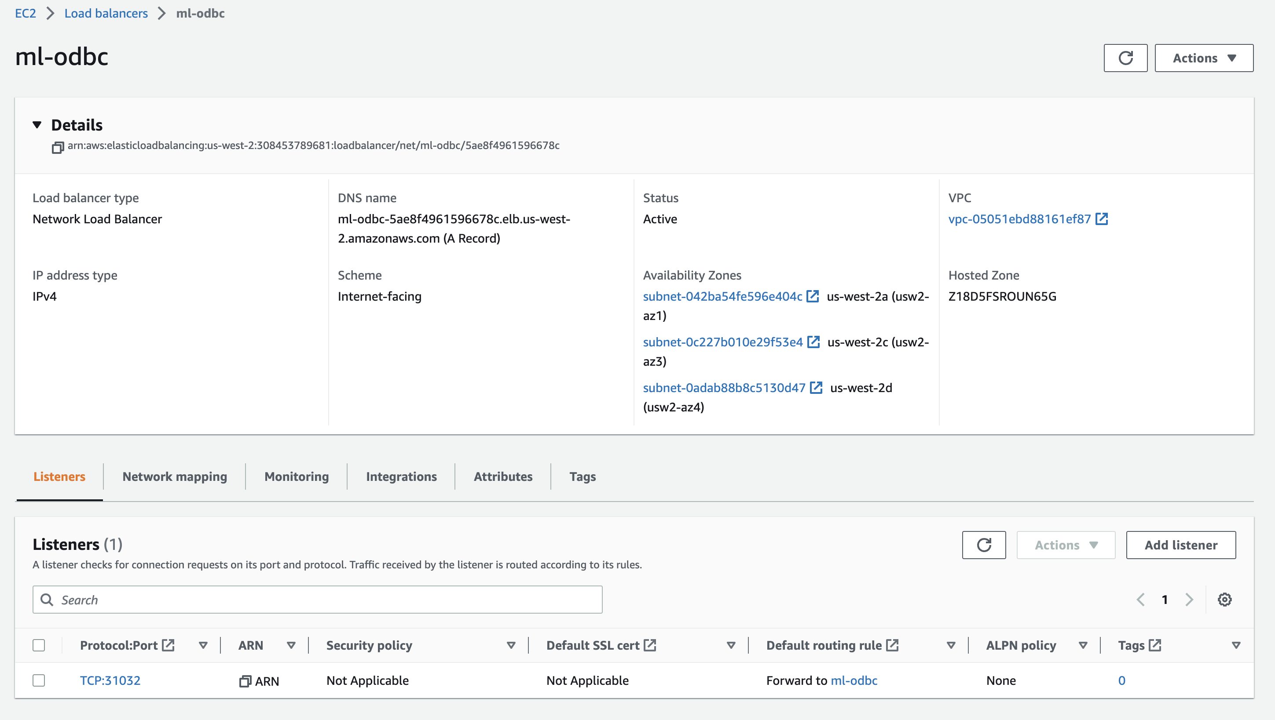Click the tags count 0 link
Image resolution: width=1275 pixels, height=720 pixels.
[x=1121, y=680]
